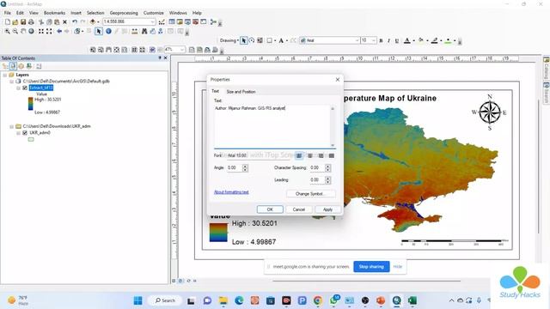Open the font size dropdown
This screenshot has width=550, height=309.
[374, 40]
